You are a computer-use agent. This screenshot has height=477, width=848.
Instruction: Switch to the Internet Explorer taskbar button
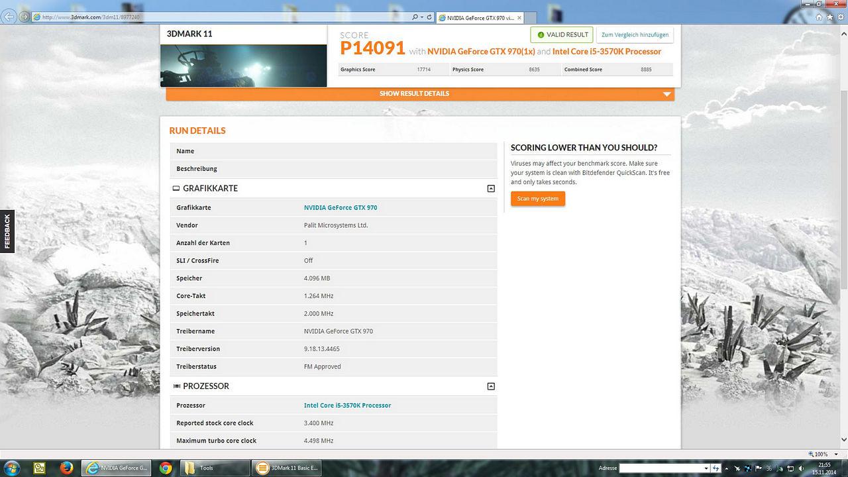tap(116, 468)
